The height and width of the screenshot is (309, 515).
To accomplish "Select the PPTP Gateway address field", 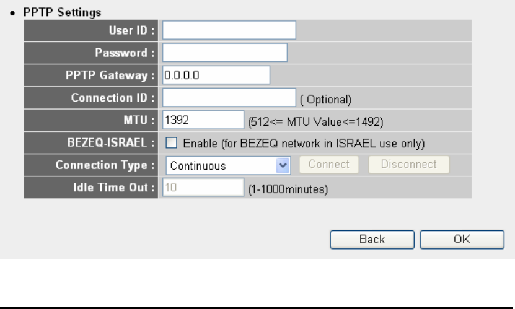I will 216,75.
